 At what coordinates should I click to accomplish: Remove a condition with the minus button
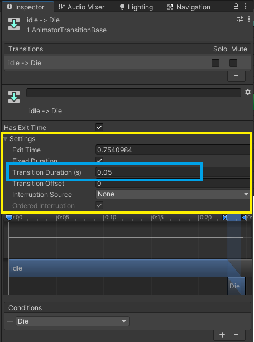[236, 335]
